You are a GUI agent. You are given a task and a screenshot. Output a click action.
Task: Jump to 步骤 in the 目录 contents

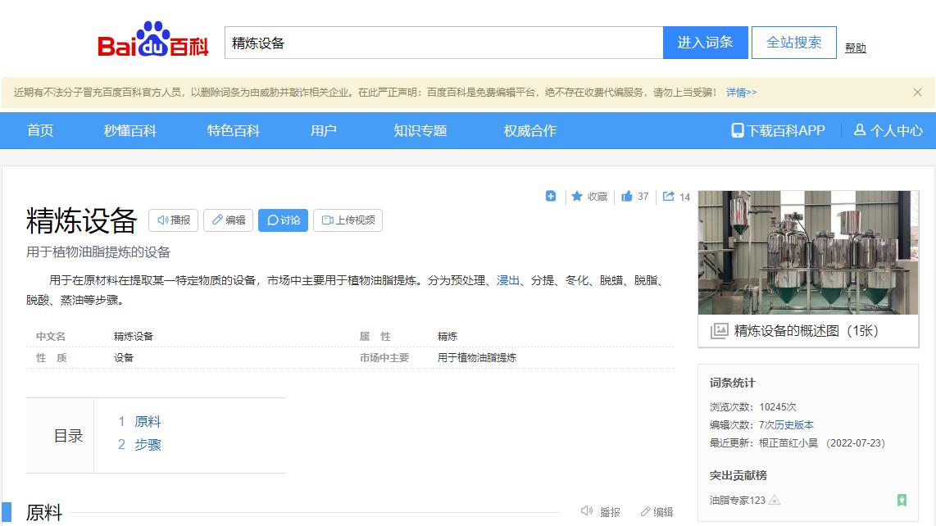[148, 445]
